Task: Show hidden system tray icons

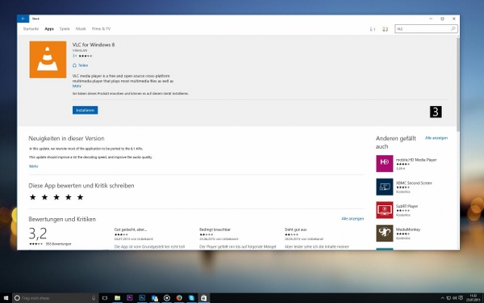Action: click(442, 298)
